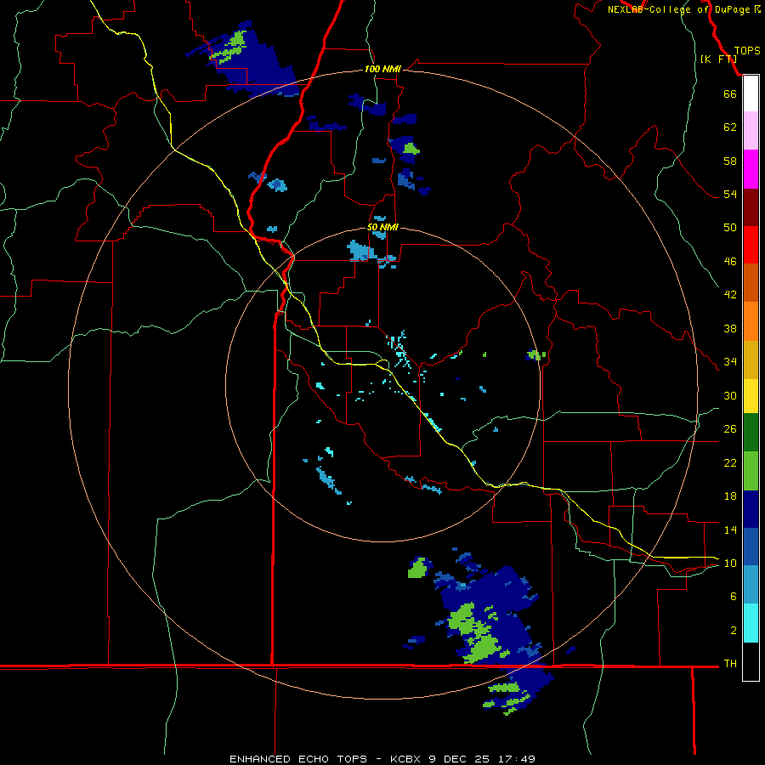Click the light green legend swatch
The width and height of the screenshot is (765, 765).
(751, 471)
